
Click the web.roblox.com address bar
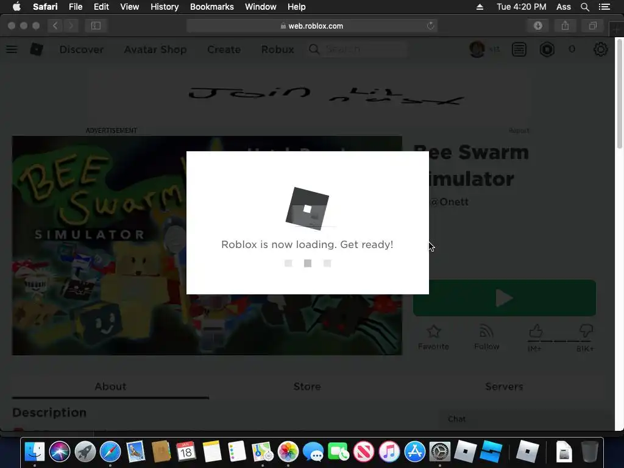(311, 26)
